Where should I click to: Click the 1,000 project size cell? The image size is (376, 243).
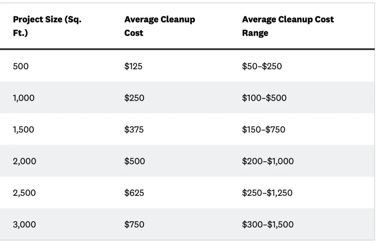pos(24,98)
